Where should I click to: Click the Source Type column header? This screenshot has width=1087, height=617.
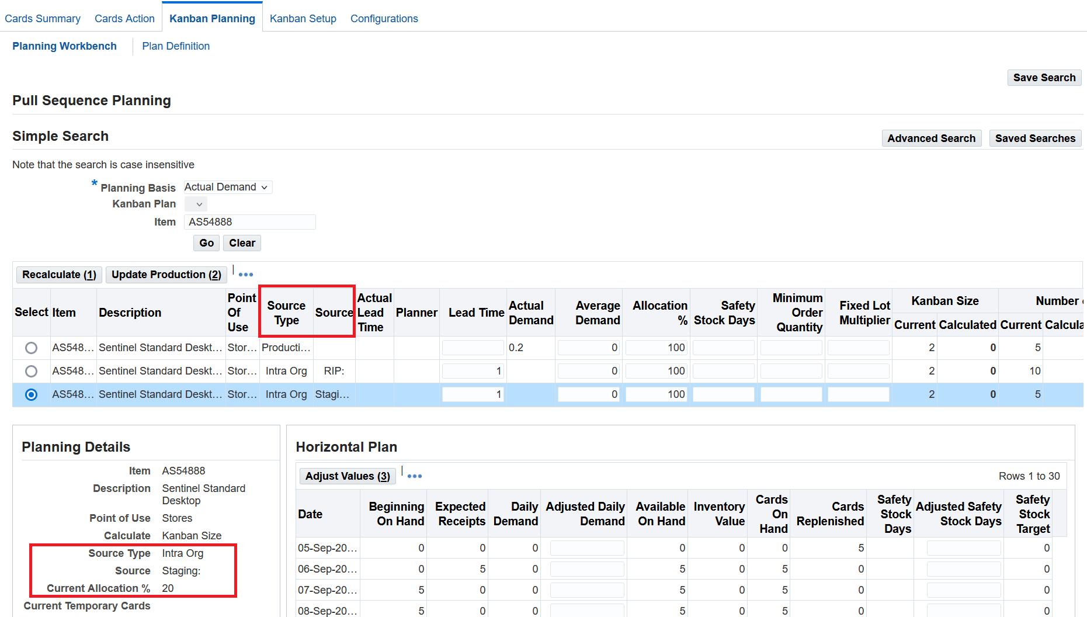286,313
